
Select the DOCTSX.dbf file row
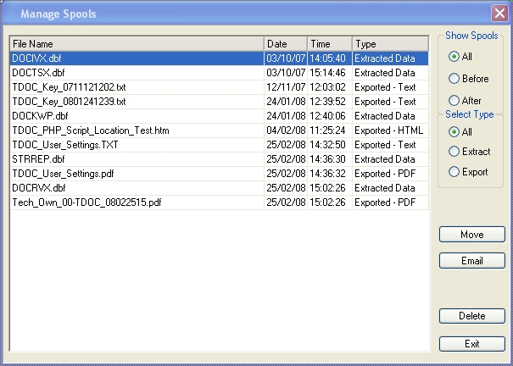pos(220,73)
